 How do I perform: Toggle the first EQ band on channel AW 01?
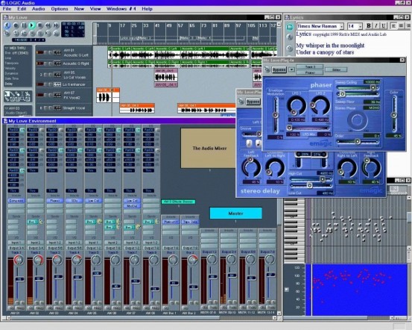(x=22, y=130)
